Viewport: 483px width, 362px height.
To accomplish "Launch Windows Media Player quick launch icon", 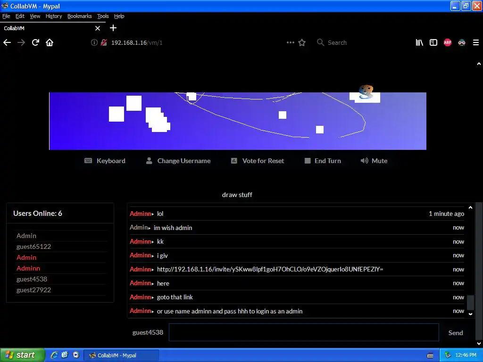I will click(x=76, y=355).
